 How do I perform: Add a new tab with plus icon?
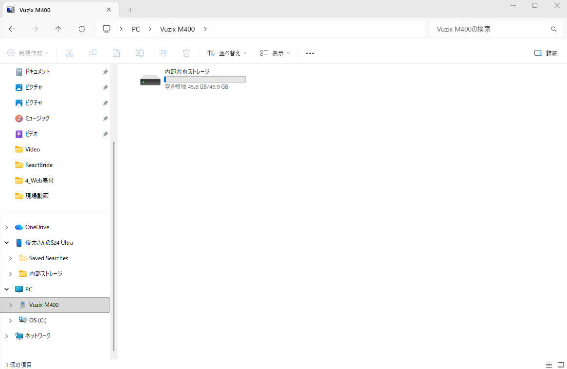point(130,10)
